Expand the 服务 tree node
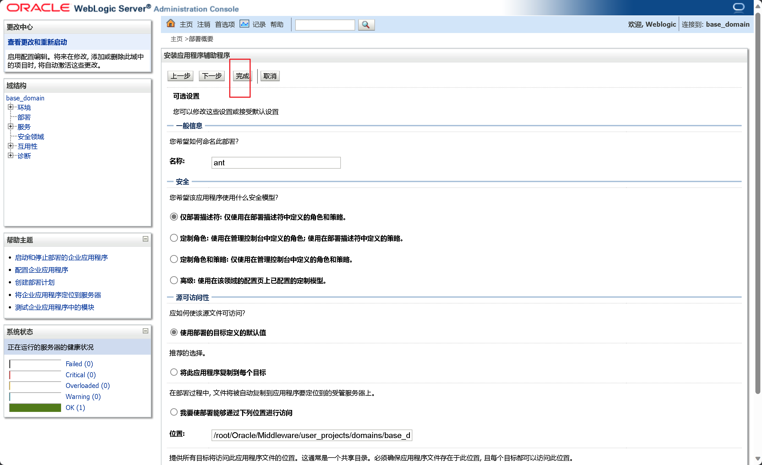 pos(10,127)
